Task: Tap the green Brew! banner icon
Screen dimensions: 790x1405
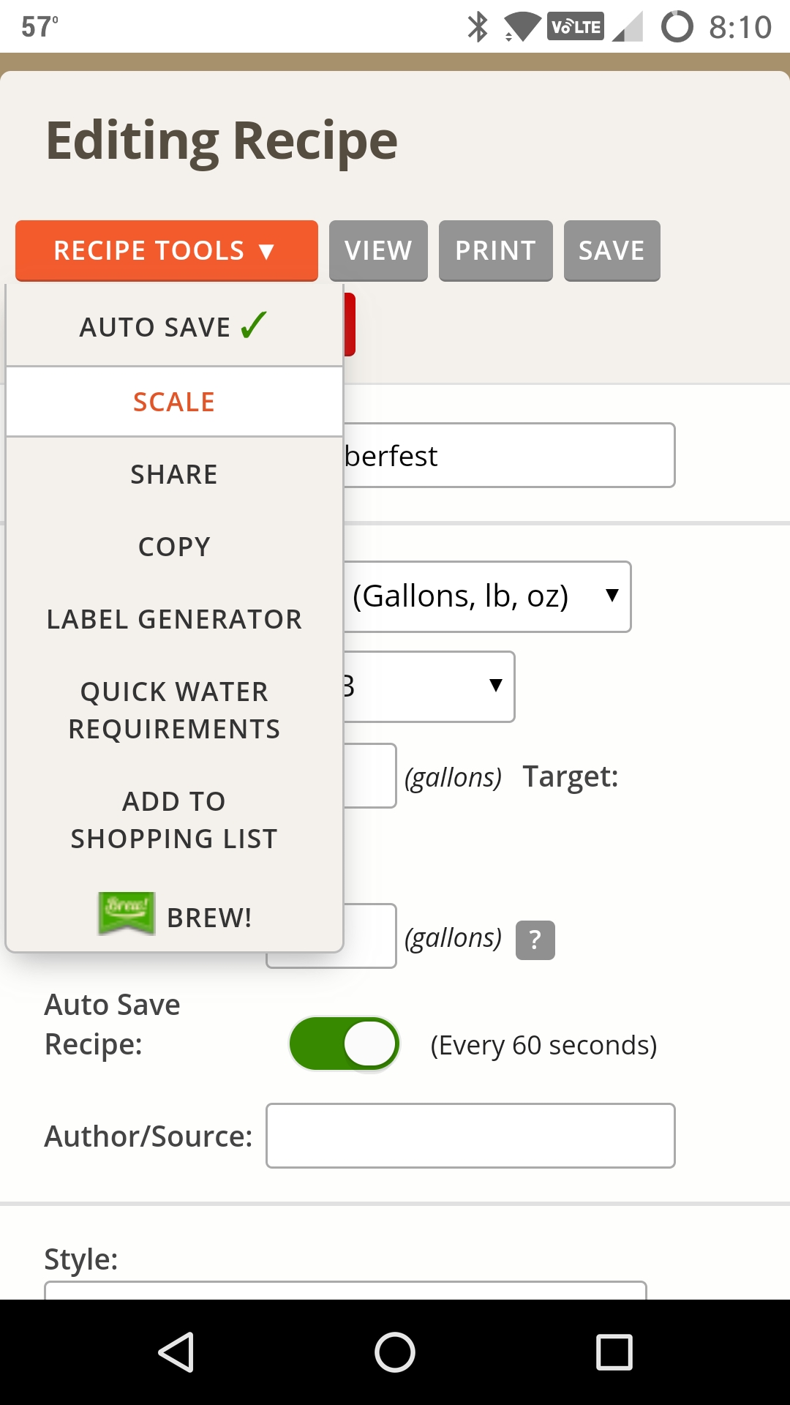Action: [x=127, y=914]
